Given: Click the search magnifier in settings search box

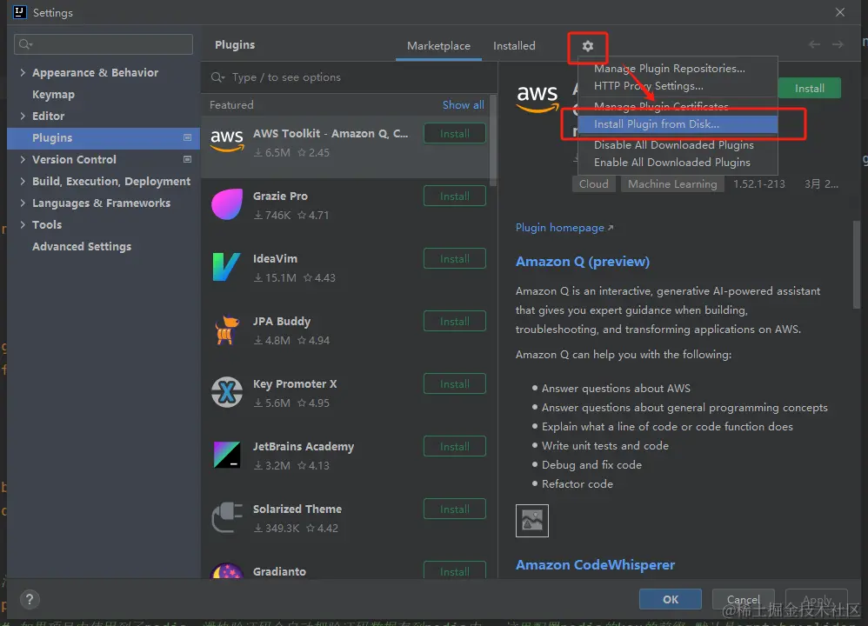Looking at the screenshot, I should [x=25, y=43].
